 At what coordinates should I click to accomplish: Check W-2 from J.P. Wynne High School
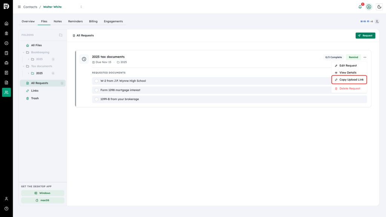(x=96, y=81)
